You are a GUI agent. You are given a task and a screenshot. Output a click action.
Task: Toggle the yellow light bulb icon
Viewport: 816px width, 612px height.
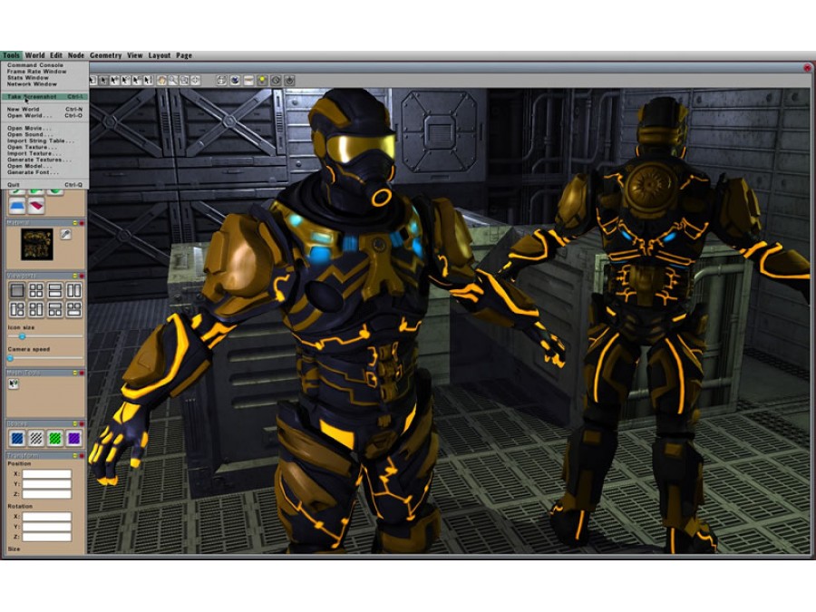(262, 80)
